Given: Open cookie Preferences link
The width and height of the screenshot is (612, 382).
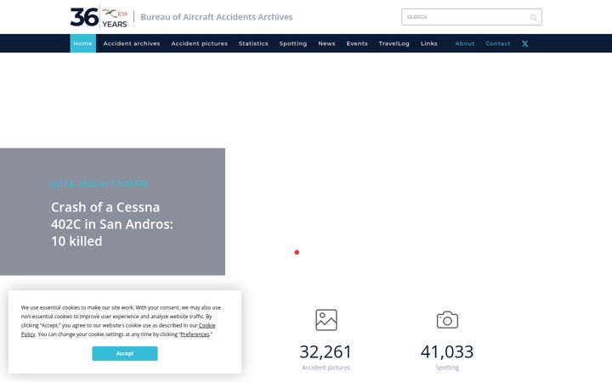Looking at the screenshot, I should [195, 334].
